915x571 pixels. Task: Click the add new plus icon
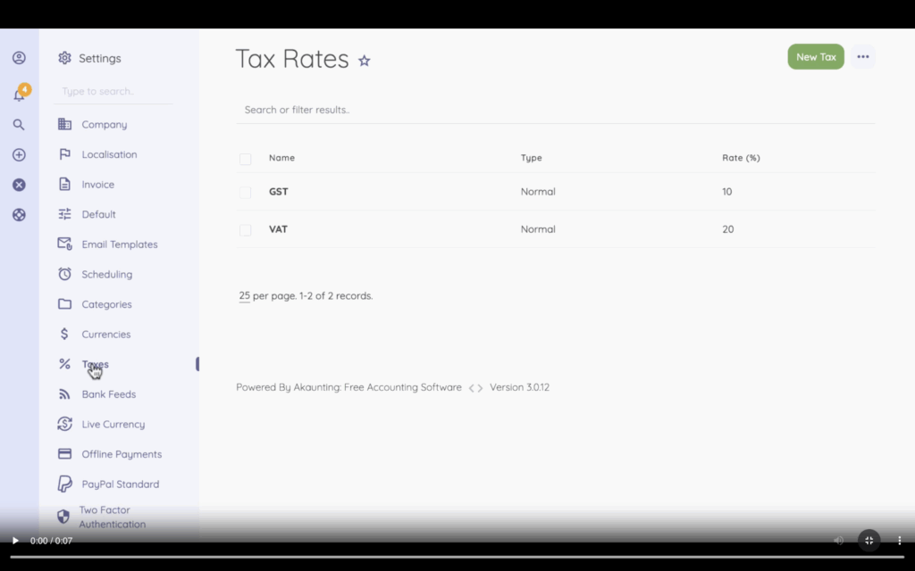pyautogui.click(x=19, y=155)
